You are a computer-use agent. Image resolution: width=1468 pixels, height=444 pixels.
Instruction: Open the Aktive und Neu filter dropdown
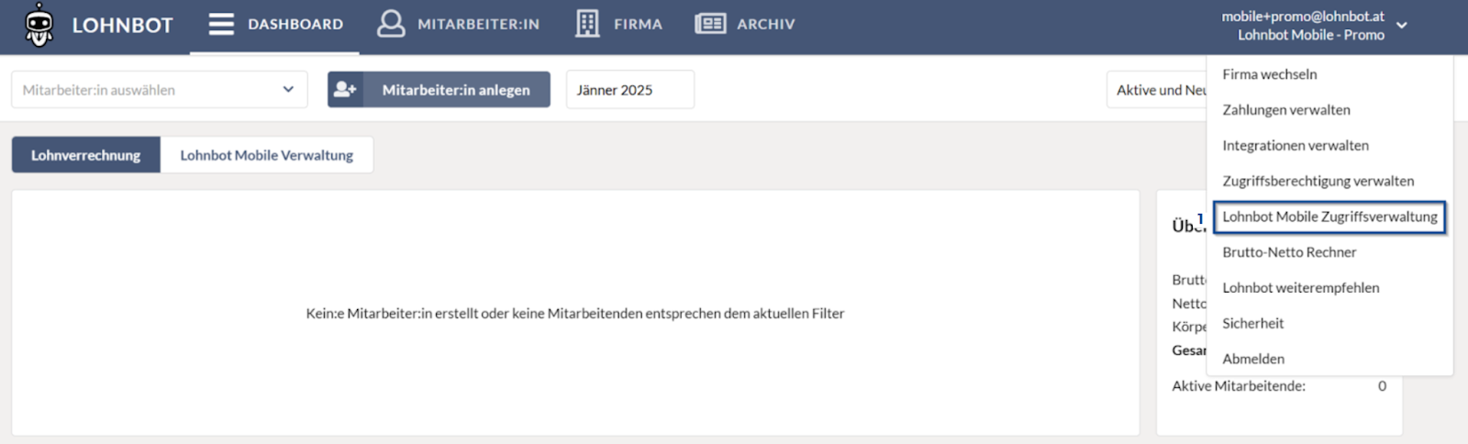point(1157,90)
